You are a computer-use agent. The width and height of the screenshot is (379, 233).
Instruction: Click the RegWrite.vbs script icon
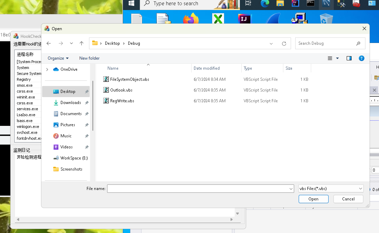pyautogui.click(x=106, y=101)
